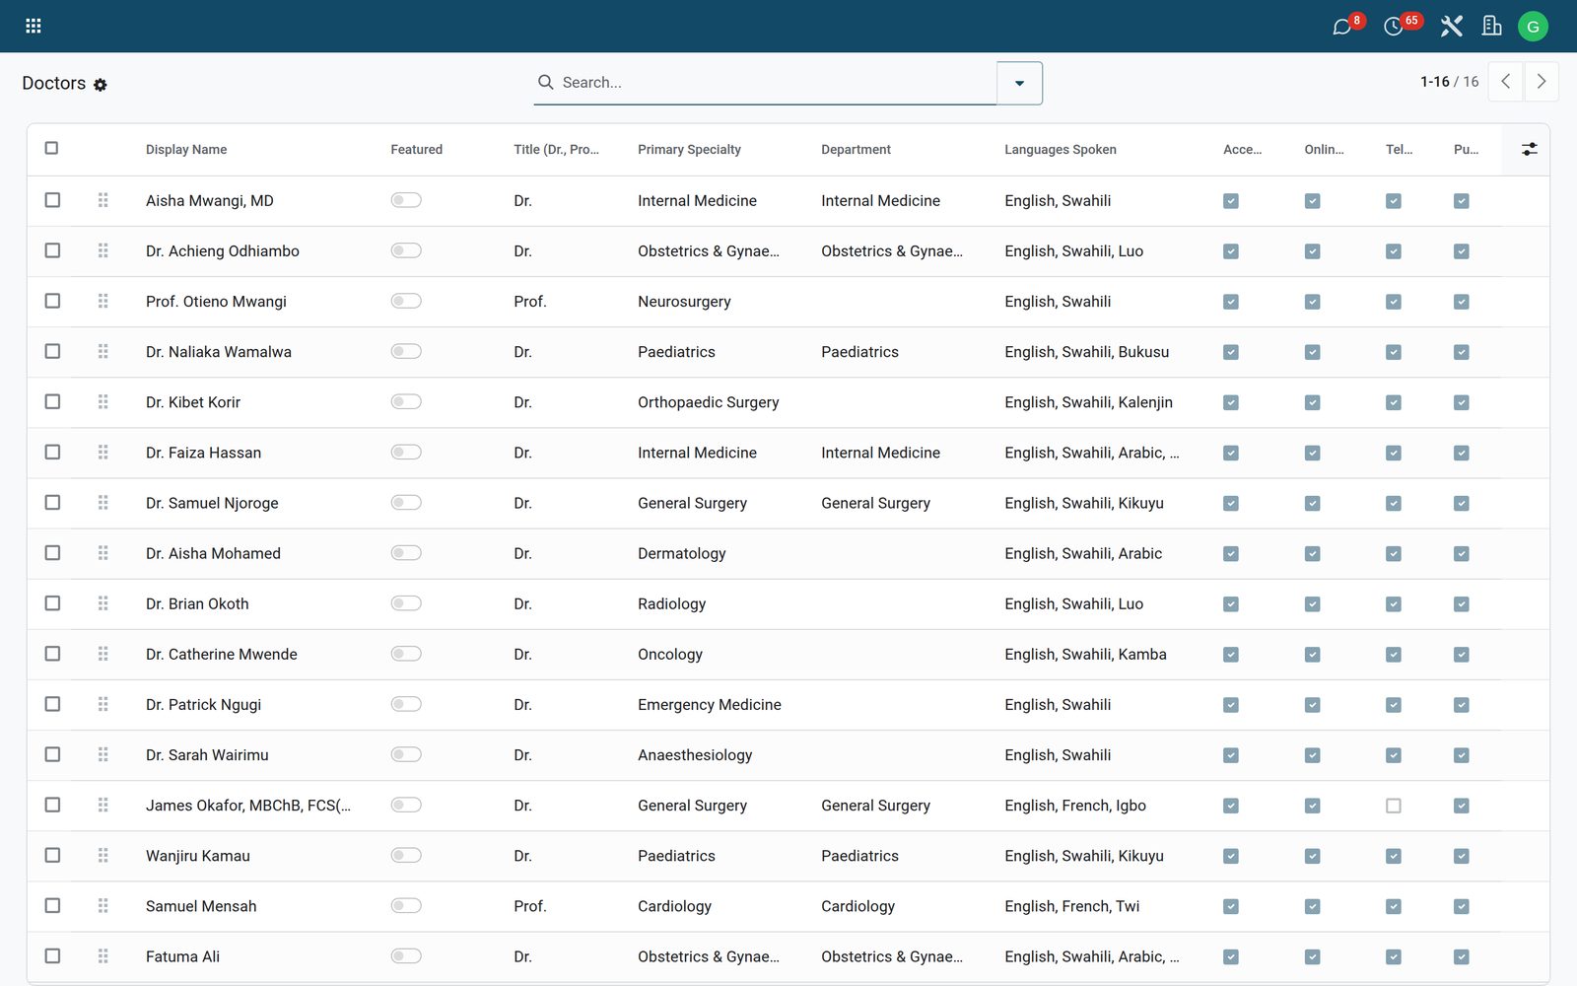Open the activities clock icon
The width and height of the screenshot is (1577, 986).
point(1393,27)
